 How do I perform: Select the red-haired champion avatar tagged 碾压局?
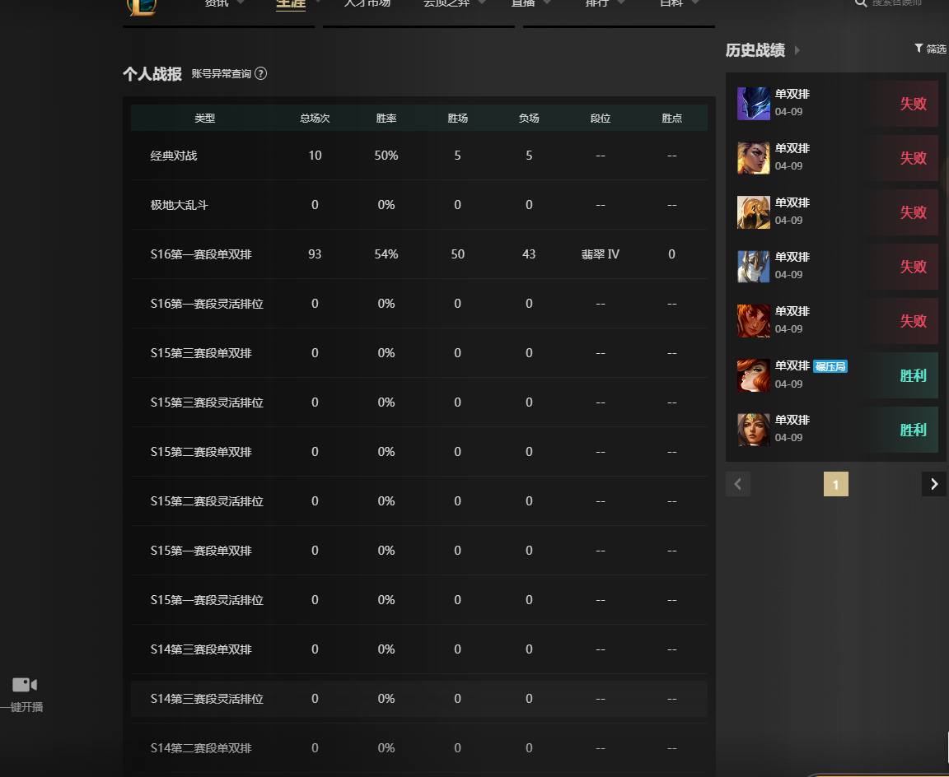(x=754, y=375)
